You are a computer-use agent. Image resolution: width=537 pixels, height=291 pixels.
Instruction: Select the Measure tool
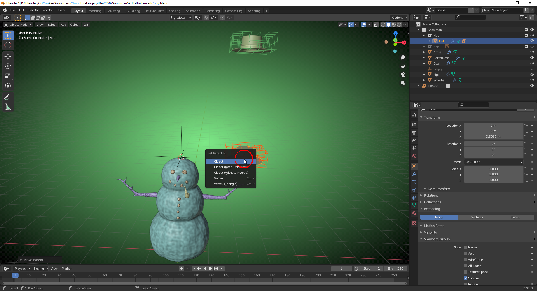8,107
